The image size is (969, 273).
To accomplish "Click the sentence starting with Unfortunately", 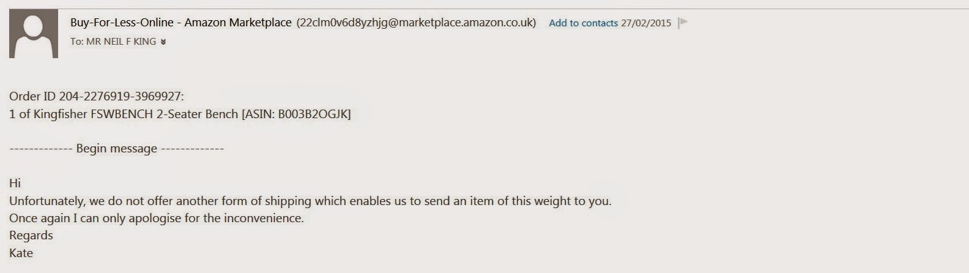I will (310, 201).
